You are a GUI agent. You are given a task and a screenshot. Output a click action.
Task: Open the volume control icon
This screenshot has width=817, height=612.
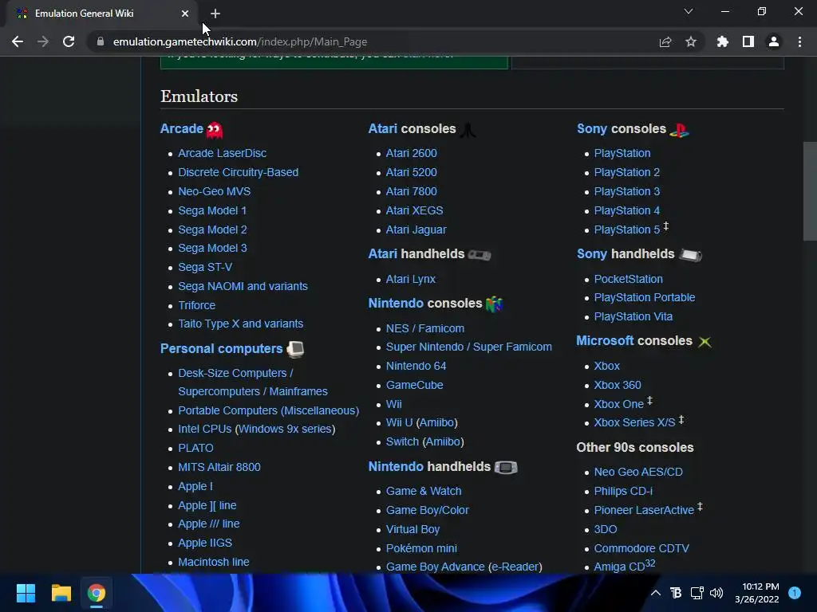(x=716, y=593)
